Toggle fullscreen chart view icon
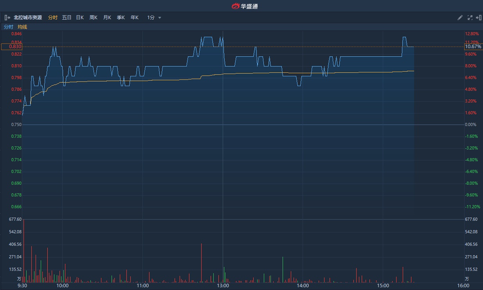Viewport: 483px width, 290px height. click(x=470, y=18)
